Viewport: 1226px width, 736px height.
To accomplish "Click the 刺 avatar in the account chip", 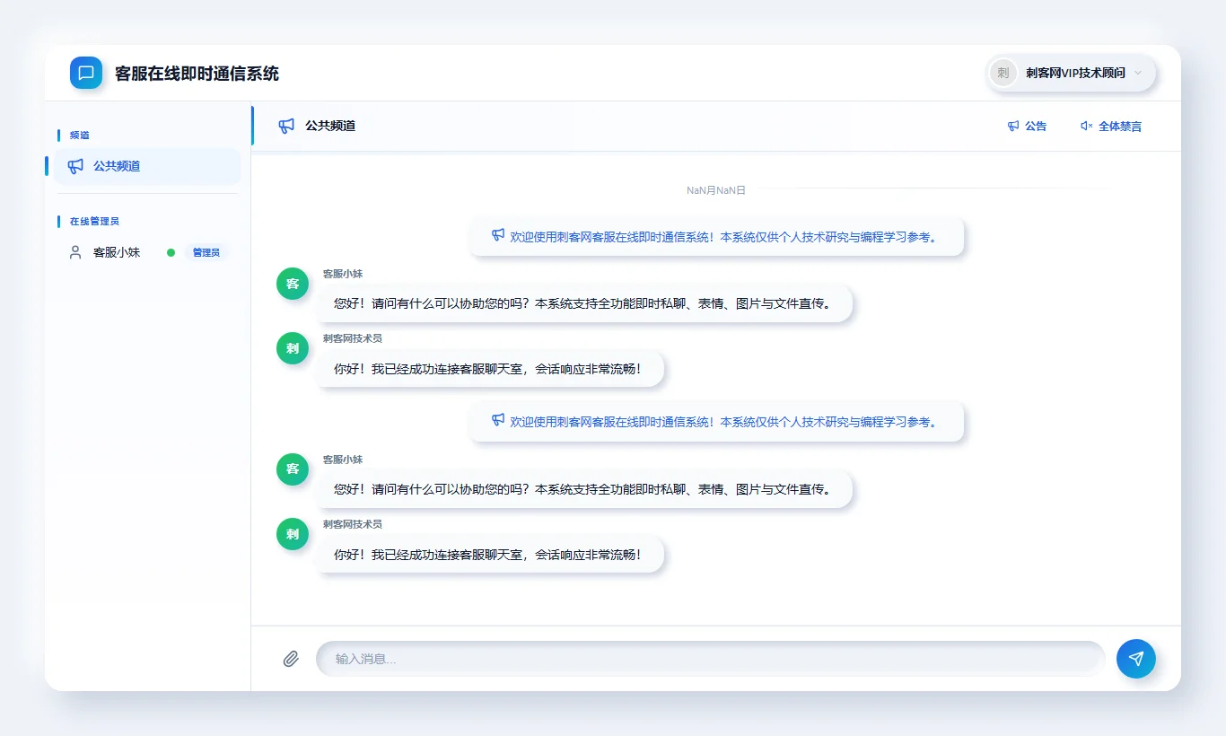I will (x=1003, y=73).
